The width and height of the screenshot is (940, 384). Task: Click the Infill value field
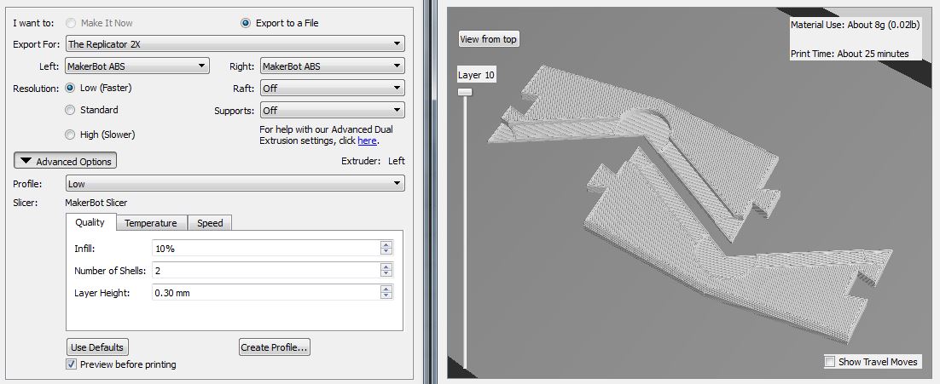pos(265,249)
